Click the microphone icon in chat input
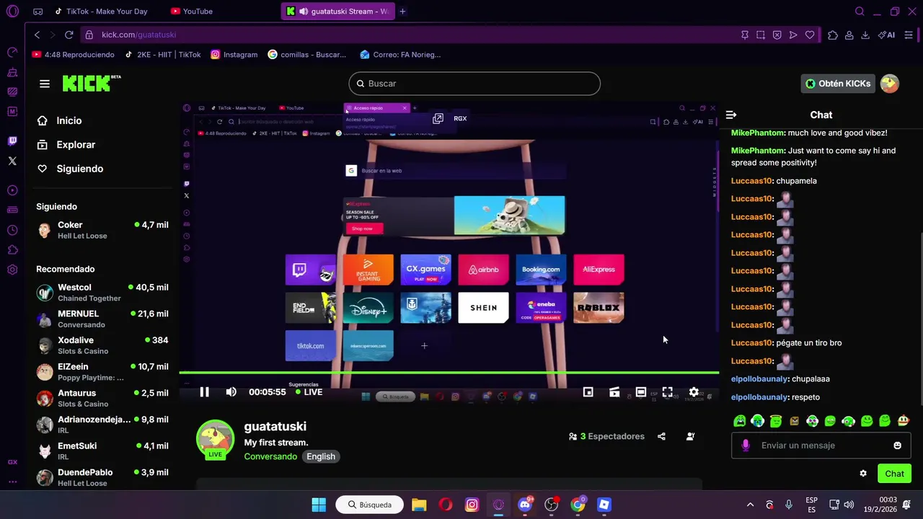 (746, 445)
